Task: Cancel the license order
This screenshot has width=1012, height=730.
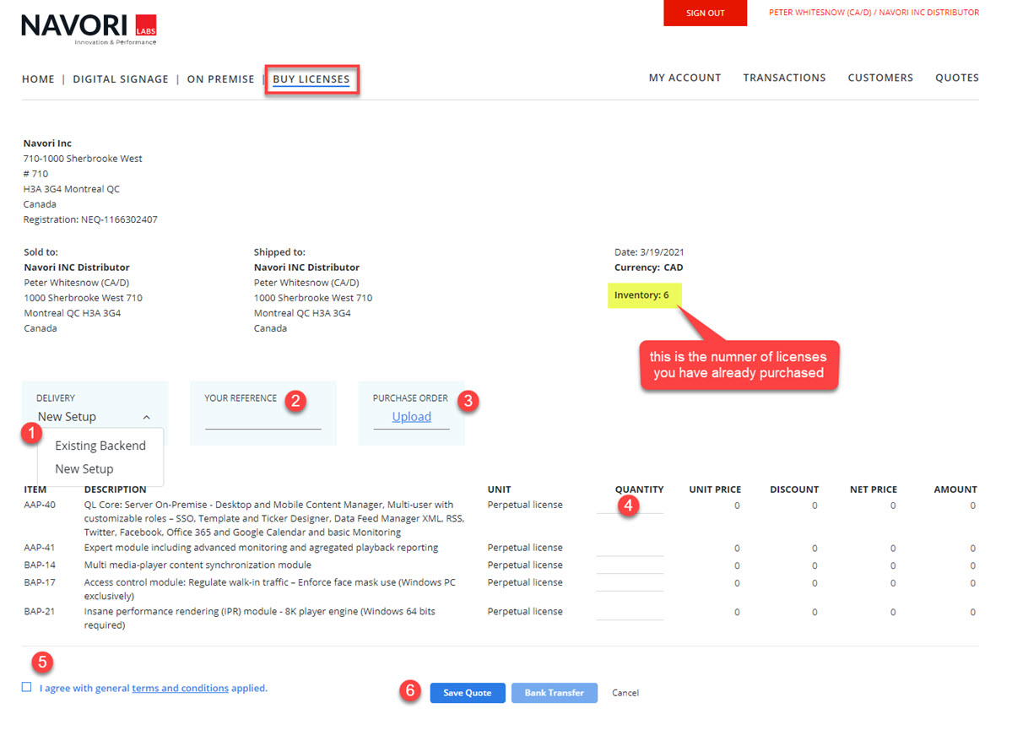Action: click(x=625, y=693)
